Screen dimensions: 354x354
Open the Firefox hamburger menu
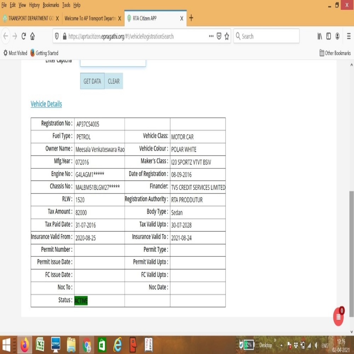[x=349, y=36]
